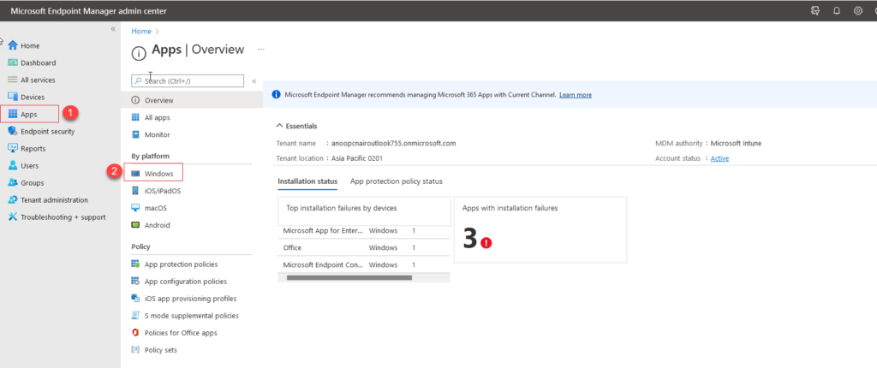
Task: Click the Apps with installation failures card
Action: [x=540, y=229]
